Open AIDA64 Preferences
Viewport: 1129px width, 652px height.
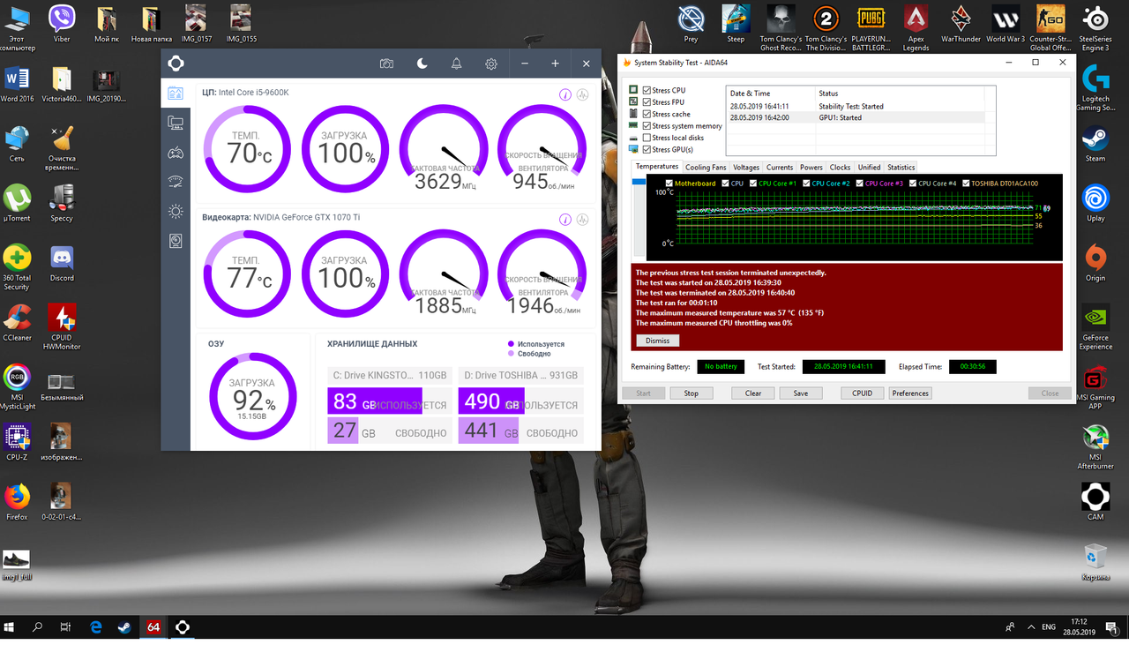pos(909,393)
